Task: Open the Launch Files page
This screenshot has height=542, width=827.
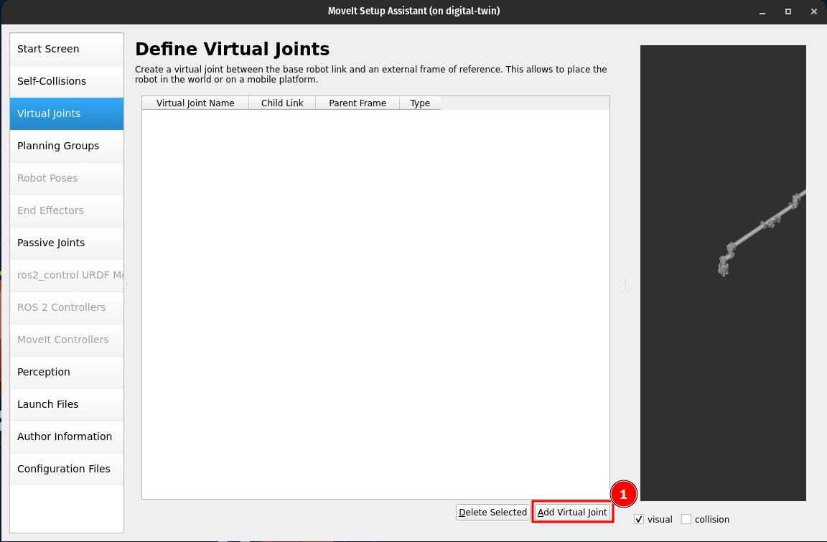Action: 66,404
